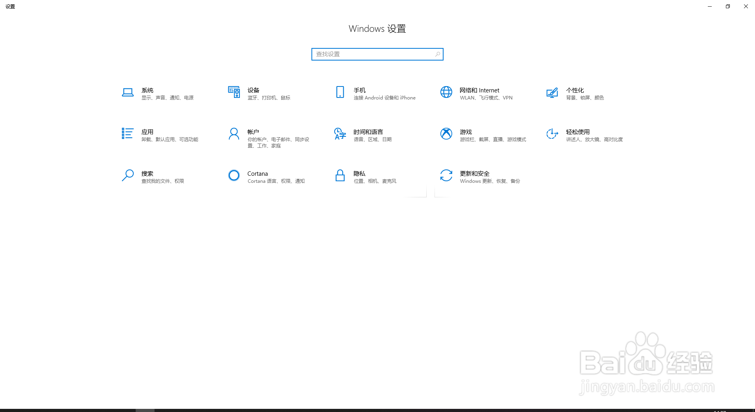755x412 pixels.
Task: Open the 隐私 settings category
Action: (370, 177)
